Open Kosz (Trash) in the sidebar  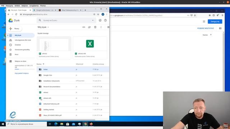tap(17, 54)
